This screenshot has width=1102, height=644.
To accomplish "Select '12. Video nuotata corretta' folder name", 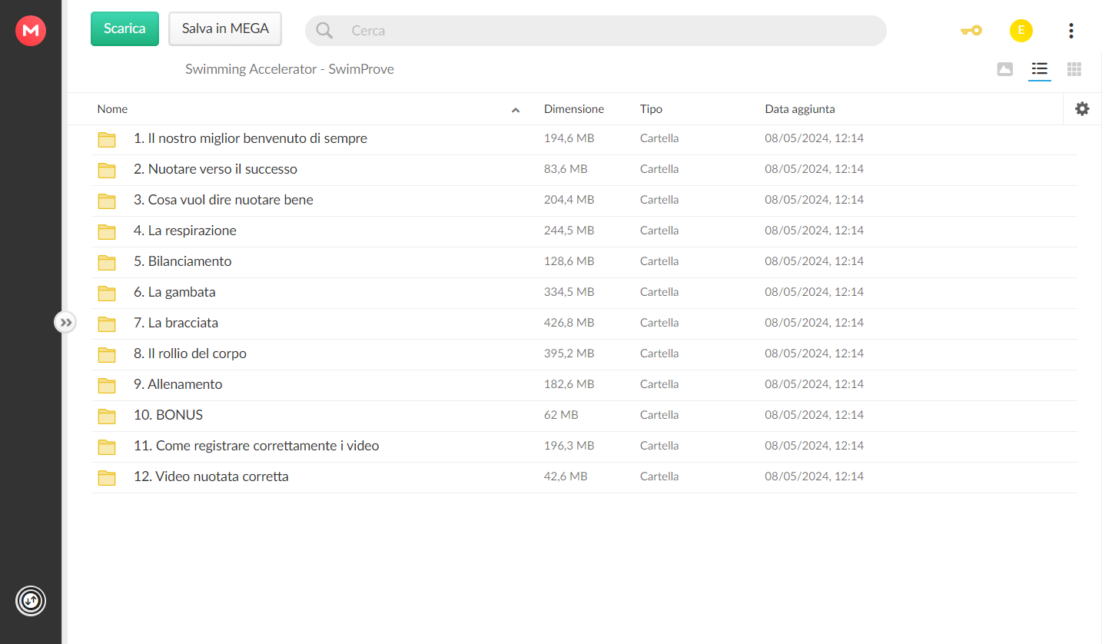I will (x=211, y=476).
